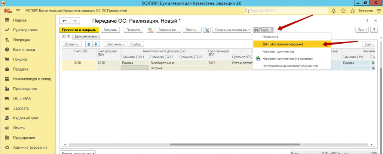Expand the toolbar Еще dropdown
383x154 pixels.
point(362,30)
